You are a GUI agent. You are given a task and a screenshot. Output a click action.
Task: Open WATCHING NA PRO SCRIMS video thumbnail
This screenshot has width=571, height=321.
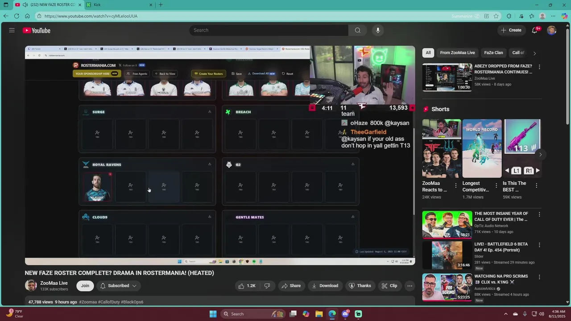point(447,287)
